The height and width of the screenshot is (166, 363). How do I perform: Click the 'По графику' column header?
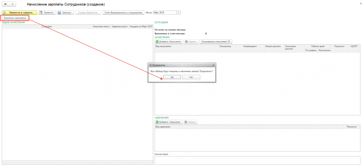click(311, 50)
